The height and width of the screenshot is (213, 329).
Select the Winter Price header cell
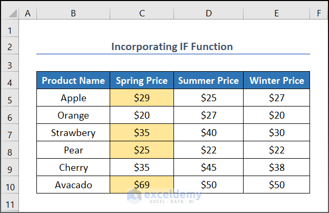tap(277, 81)
